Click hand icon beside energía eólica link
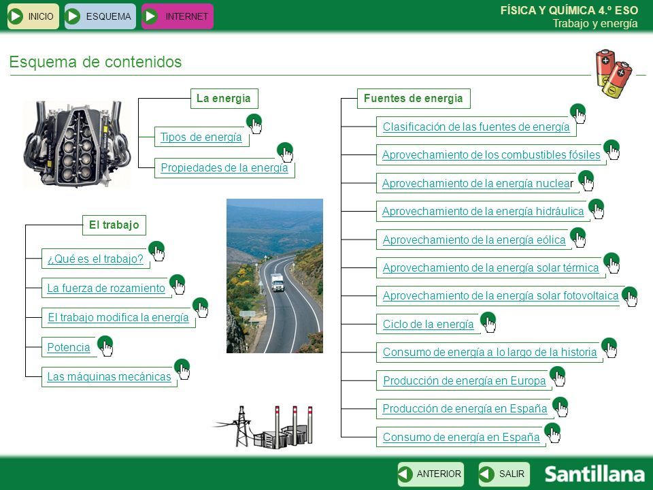This screenshot has height=490, width=653. tap(578, 238)
